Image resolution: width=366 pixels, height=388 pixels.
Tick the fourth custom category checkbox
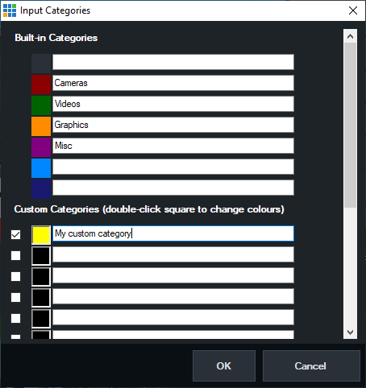tap(15, 297)
